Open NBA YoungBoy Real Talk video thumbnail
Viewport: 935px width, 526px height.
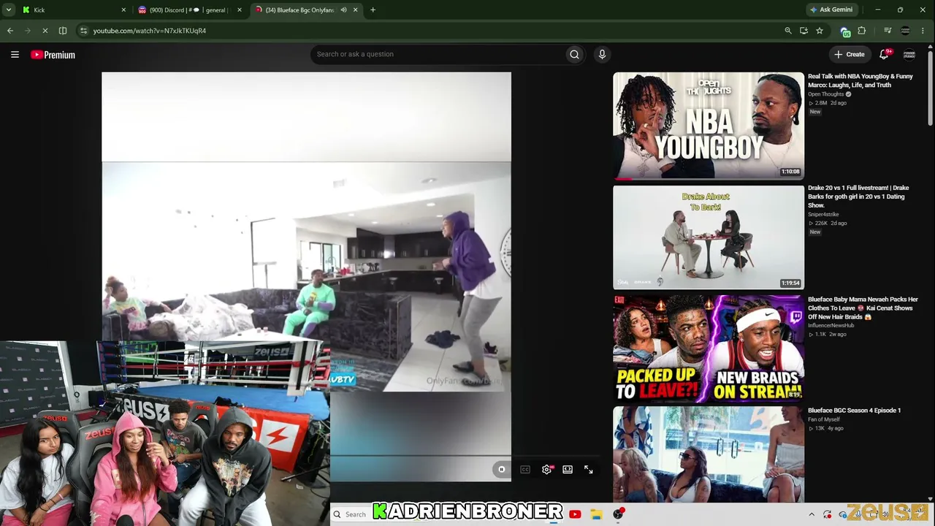coord(709,126)
